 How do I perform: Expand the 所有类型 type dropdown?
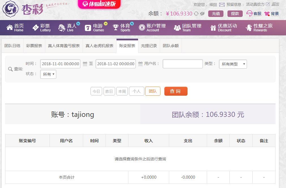click(x=233, y=64)
